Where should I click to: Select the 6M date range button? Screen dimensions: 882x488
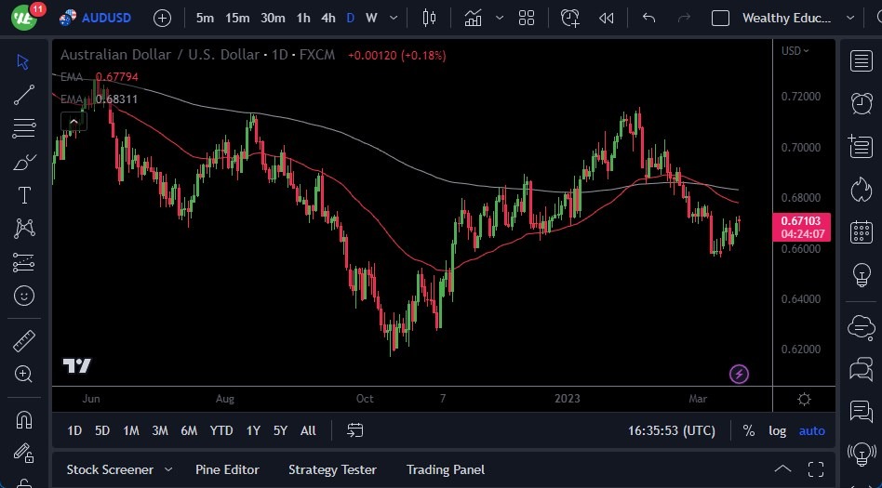189,430
